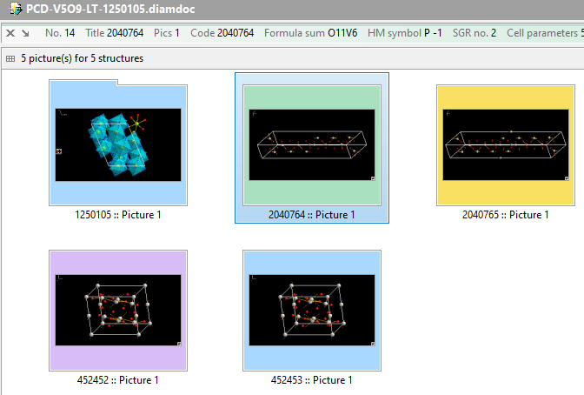Close the structure info bar with X
584x395 pixels.
[x=10, y=33]
